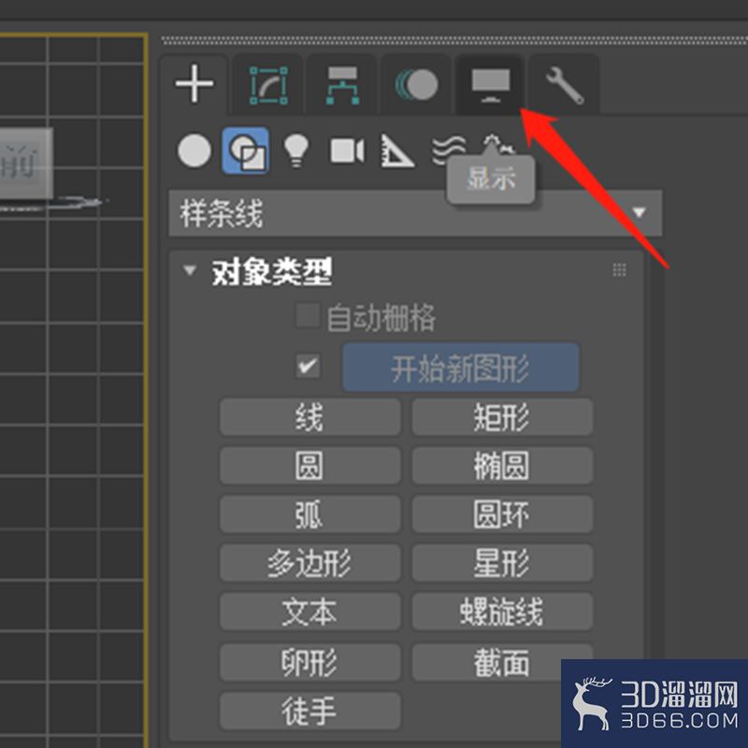Choose the 卵形 shape button

(x=309, y=663)
